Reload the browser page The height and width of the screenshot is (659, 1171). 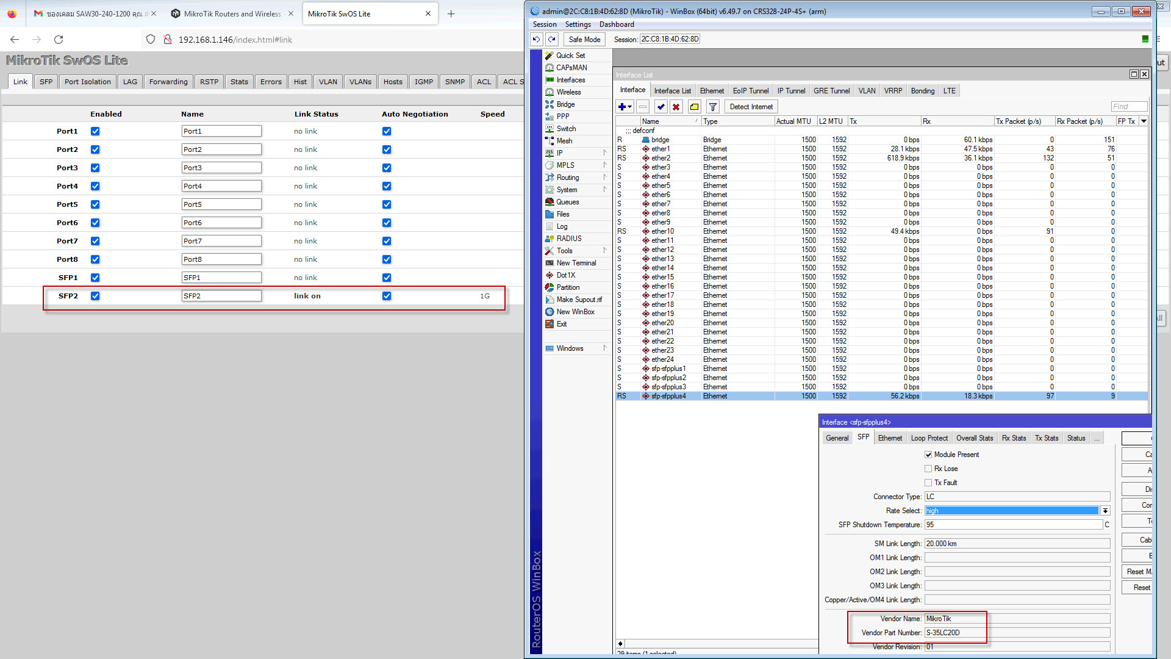pos(59,40)
